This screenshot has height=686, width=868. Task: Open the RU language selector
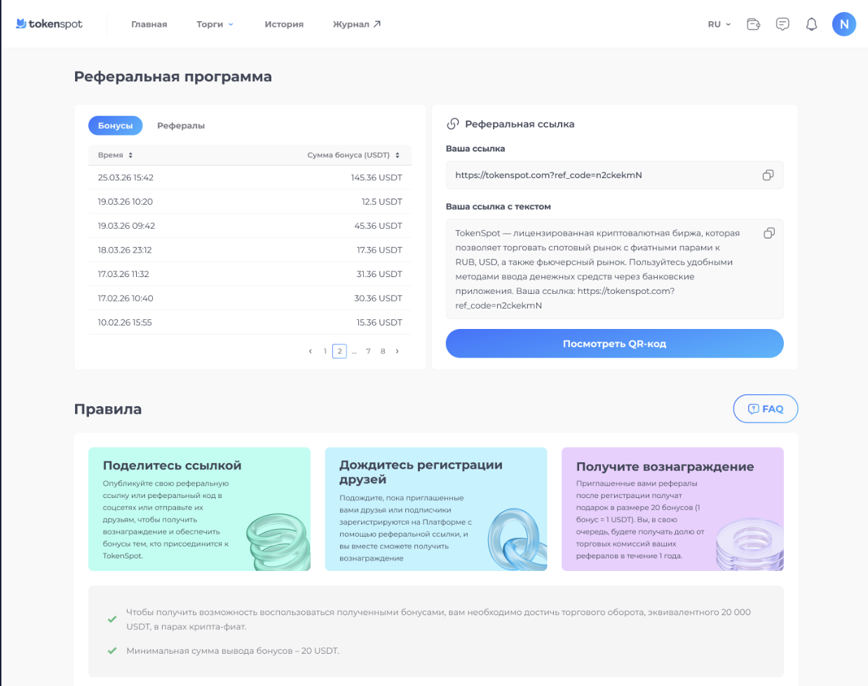pyautogui.click(x=719, y=24)
